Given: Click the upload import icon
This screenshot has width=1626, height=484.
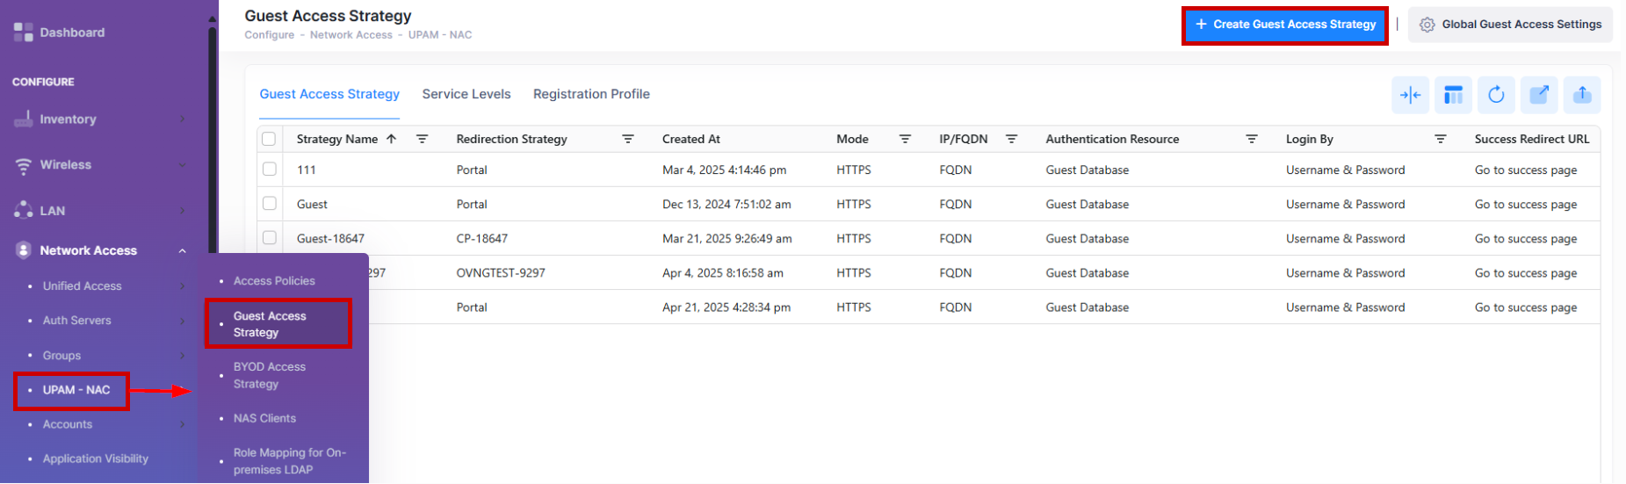Looking at the screenshot, I should click(x=1582, y=95).
